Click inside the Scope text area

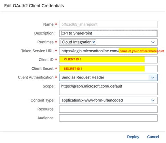click(108, 89)
